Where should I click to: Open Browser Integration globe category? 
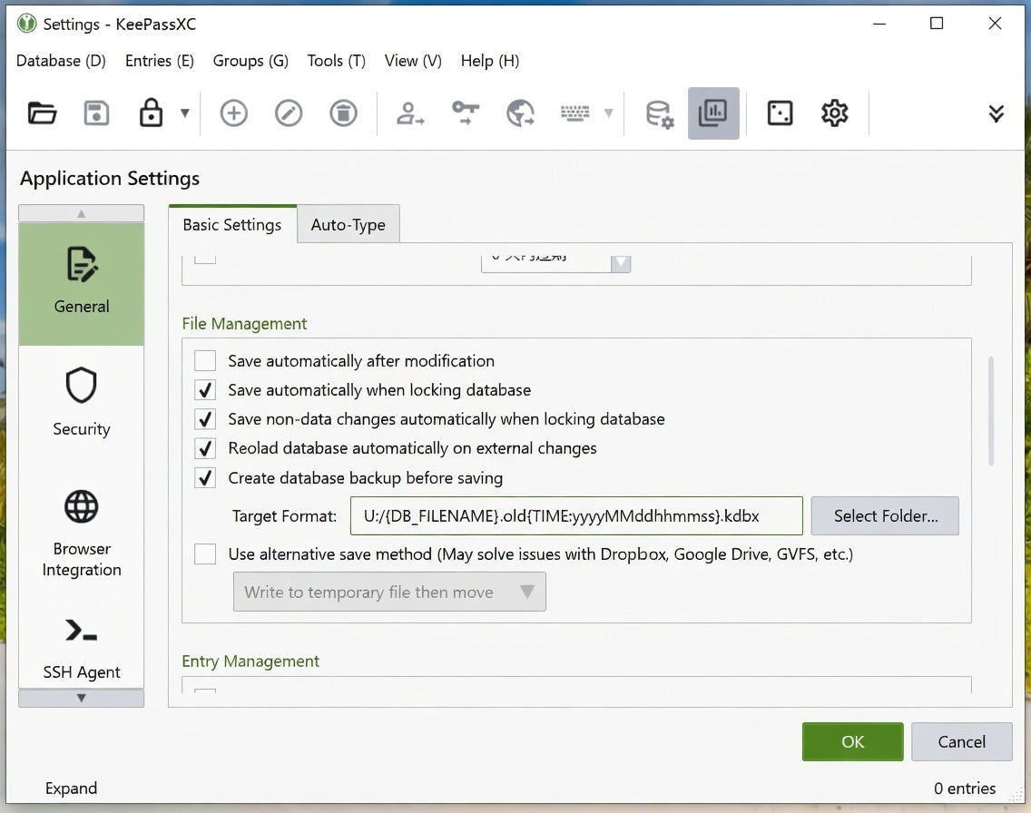pyautogui.click(x=82, y=534)
